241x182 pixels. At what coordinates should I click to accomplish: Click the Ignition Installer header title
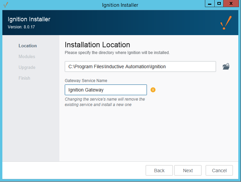29,19
